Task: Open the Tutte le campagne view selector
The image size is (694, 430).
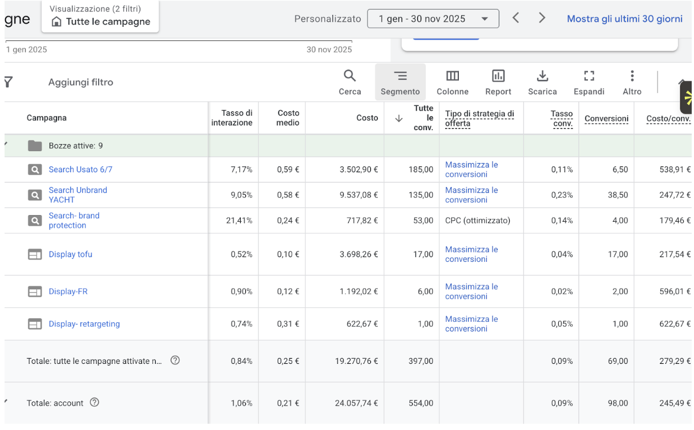Action: [x=100, y=16]
